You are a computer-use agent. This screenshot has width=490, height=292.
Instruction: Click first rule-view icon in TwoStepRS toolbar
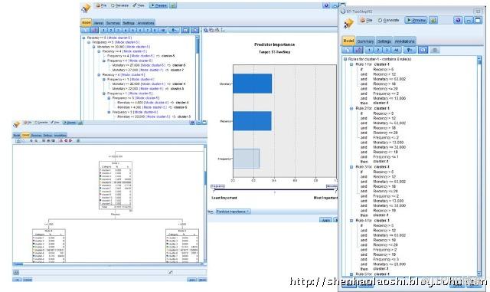click(347, 50)
